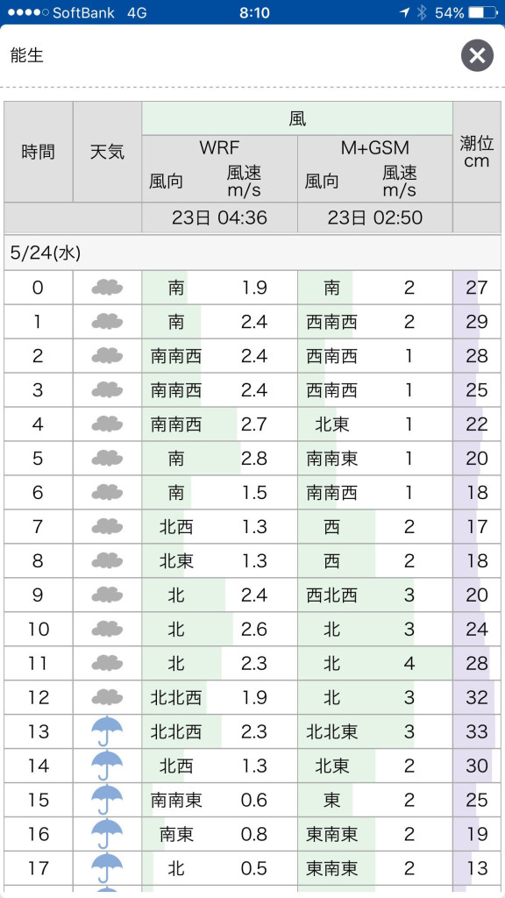Tap the cloud icon for hour 6
Image resolution: width=505 pixels, height=898 pixels.
107,493
